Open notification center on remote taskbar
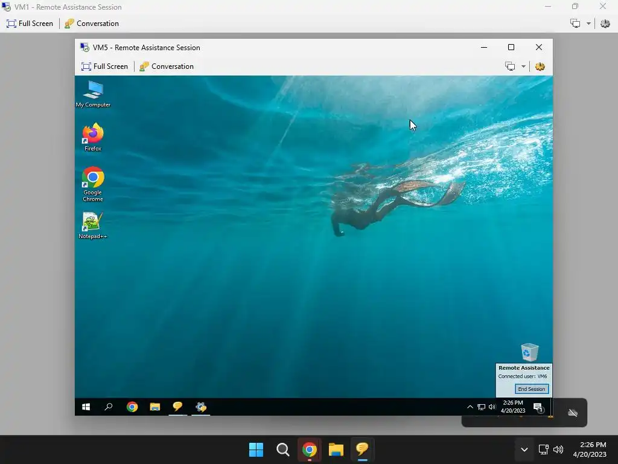 click(x=538, y=407)
